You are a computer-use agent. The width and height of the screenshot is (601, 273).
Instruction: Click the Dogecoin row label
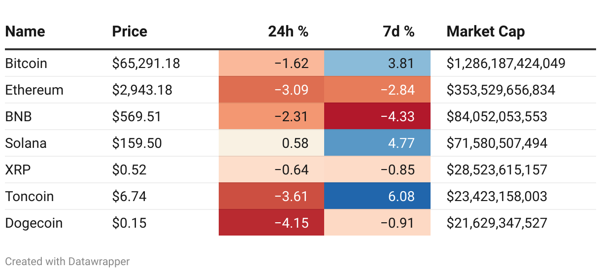coord(34,223)
